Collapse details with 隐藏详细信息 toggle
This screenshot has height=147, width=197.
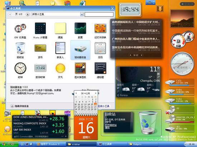(x=20, y=106)
